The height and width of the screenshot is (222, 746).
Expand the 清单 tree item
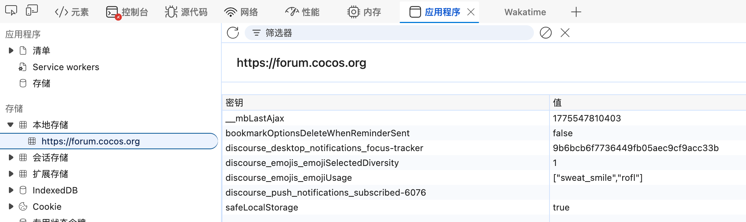click(x=11, y=50)
